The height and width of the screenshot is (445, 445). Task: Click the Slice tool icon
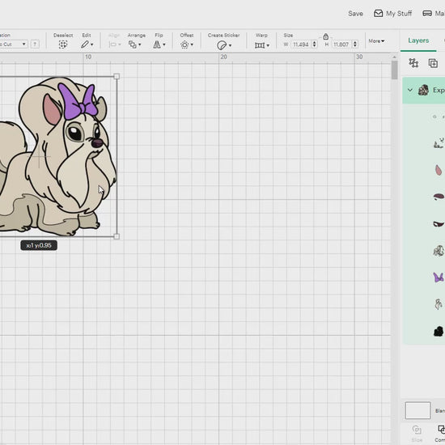coord(417,430)
